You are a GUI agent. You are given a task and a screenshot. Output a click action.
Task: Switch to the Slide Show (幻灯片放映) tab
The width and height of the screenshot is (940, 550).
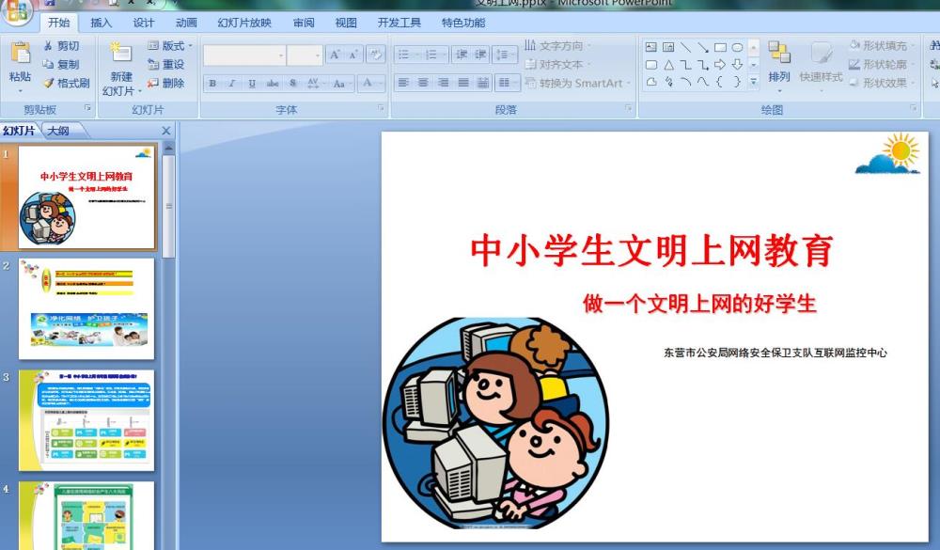pyautogui.click(x=244, y=23)
